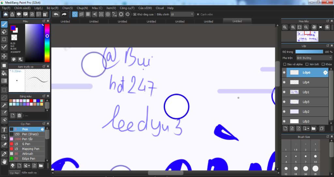Choose brush size 10
The height and width of the screenshot is (177, 334).
pos(315,158)
